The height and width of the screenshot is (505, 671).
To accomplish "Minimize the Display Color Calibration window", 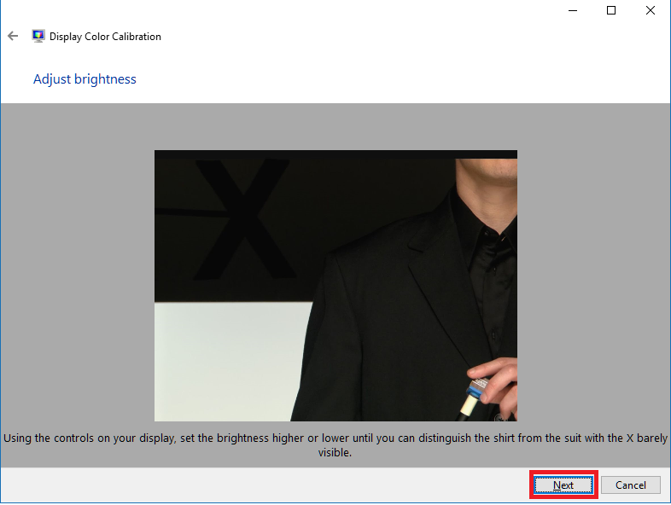I will (x=573, y=11).
